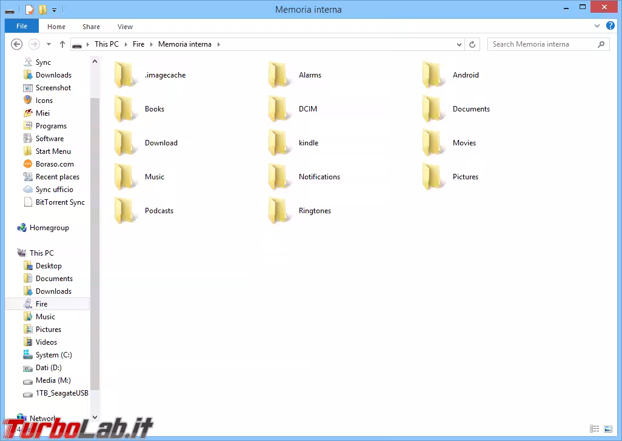Open the System (C:) drive
Image resolution: width=622 pixels, height=441 pixels.
[x=53, y=354]
